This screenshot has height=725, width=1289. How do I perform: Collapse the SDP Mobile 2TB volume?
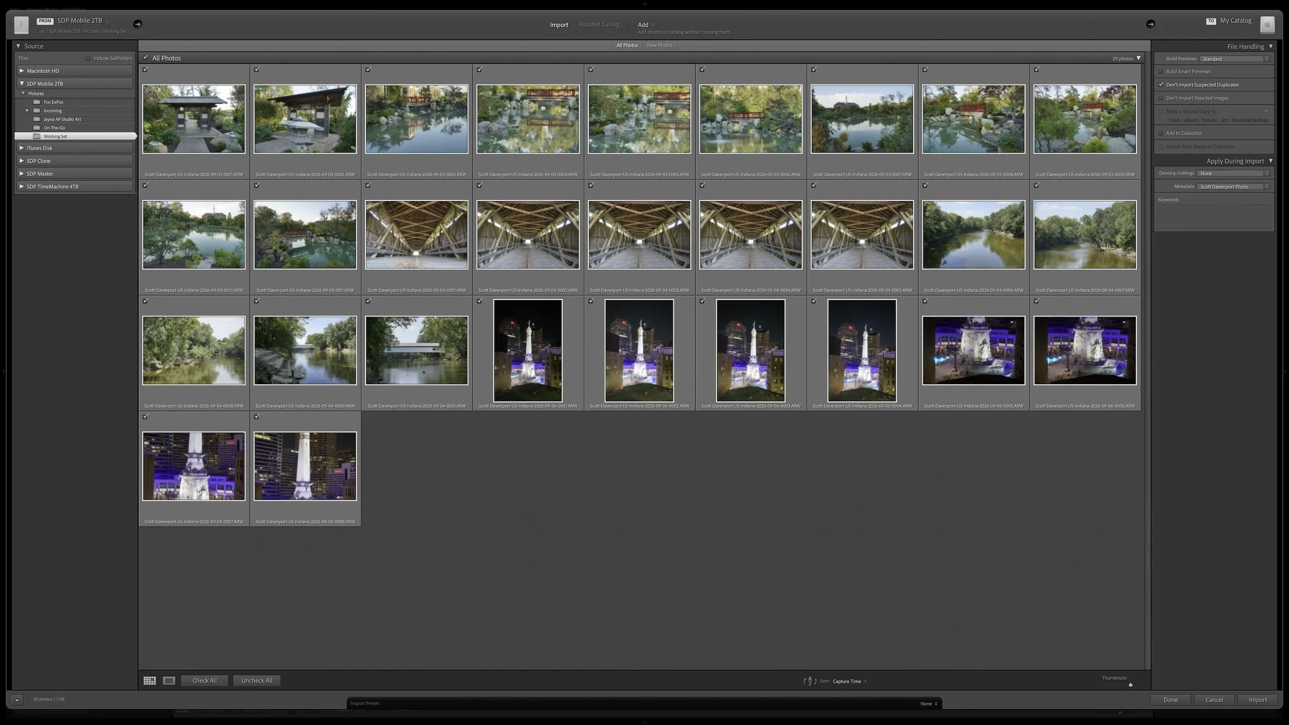(22, 83)
